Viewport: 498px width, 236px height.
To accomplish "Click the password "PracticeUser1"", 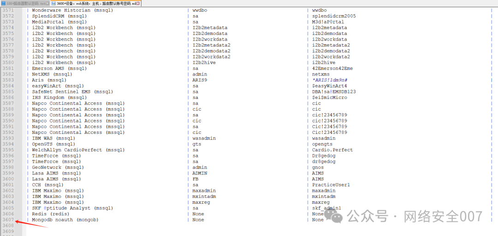I will (x=331, y=184).
